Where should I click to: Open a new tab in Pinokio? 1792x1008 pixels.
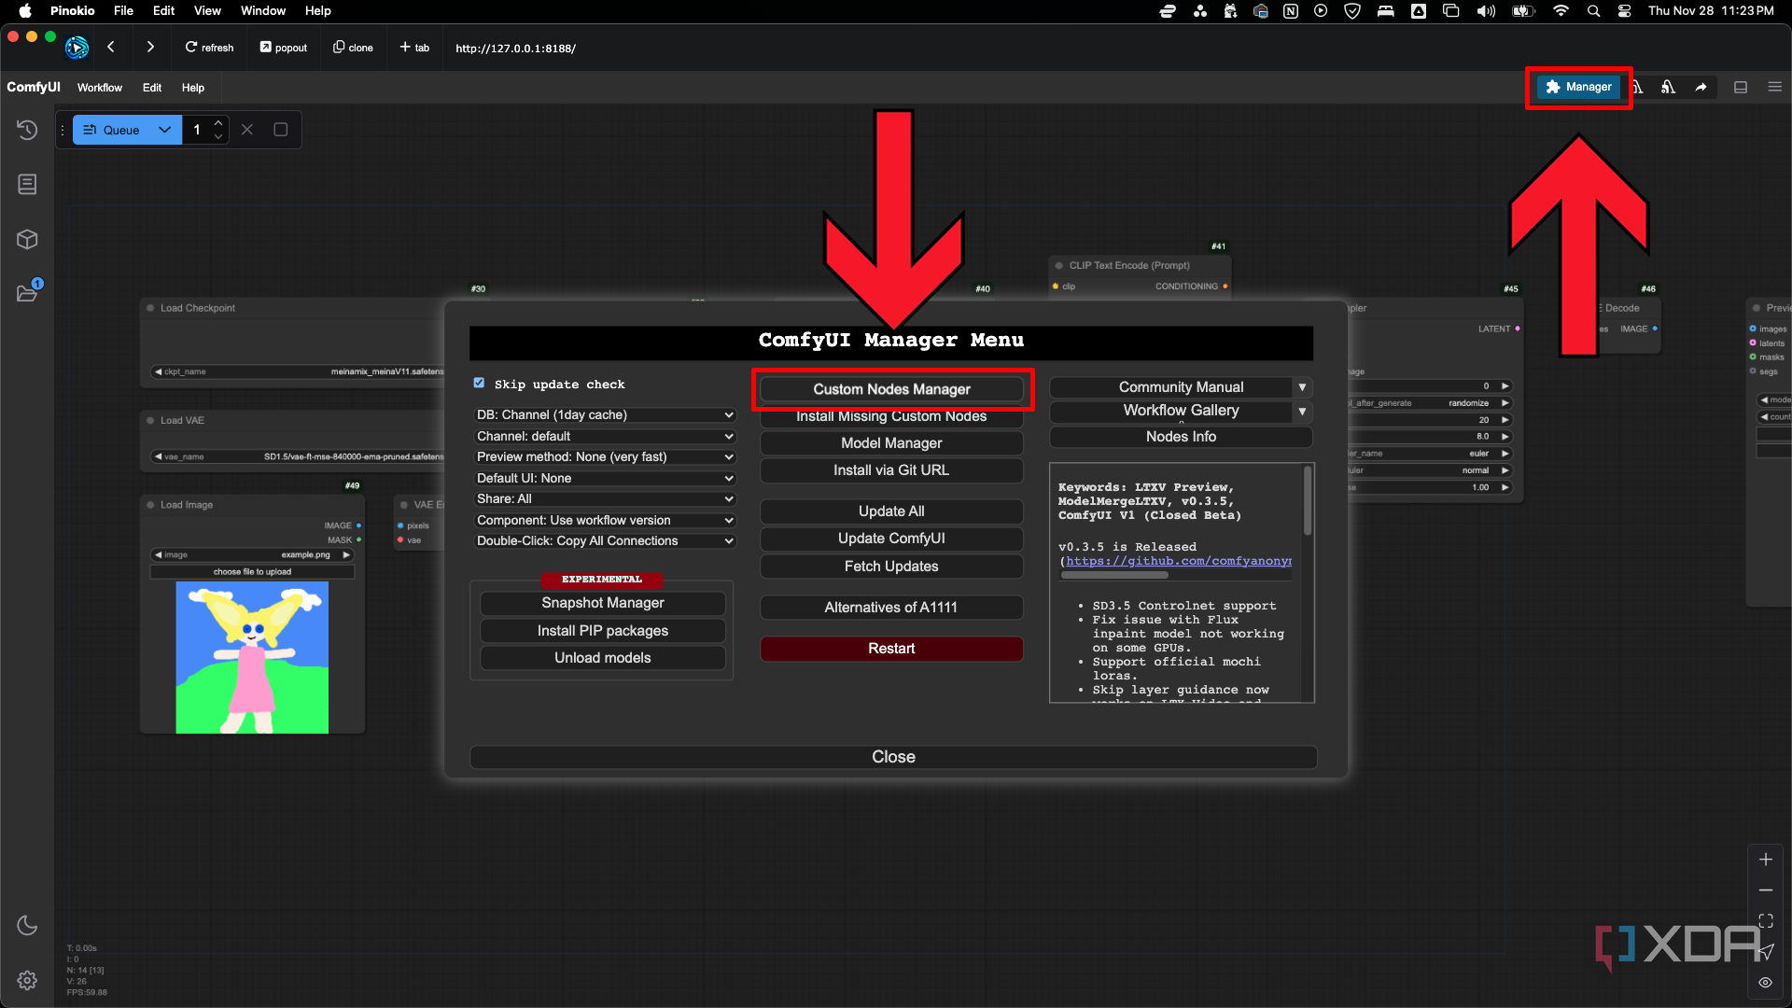414,48
